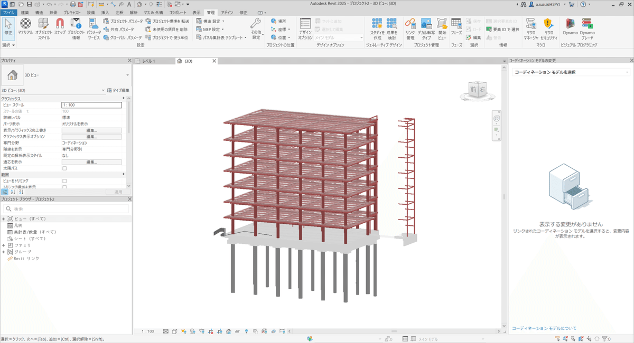The image size is (634, 343).
Task: Open the MEP 設定 dropdown
Action: [x=210, y=30]
